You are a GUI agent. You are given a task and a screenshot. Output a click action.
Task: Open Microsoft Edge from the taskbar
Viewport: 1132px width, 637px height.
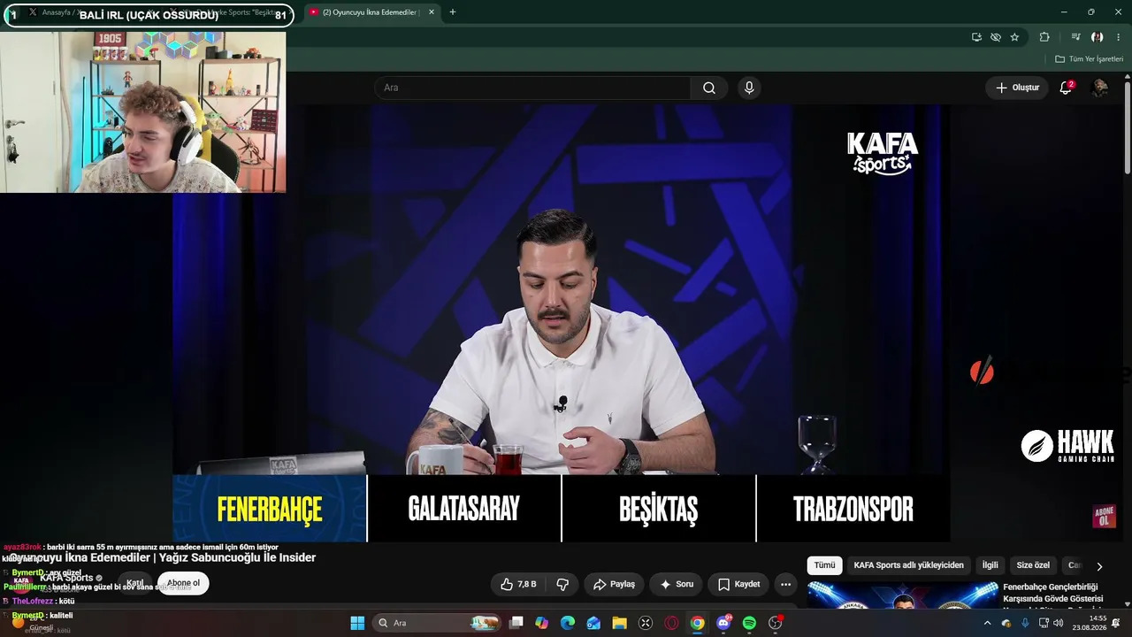(568, 623)
